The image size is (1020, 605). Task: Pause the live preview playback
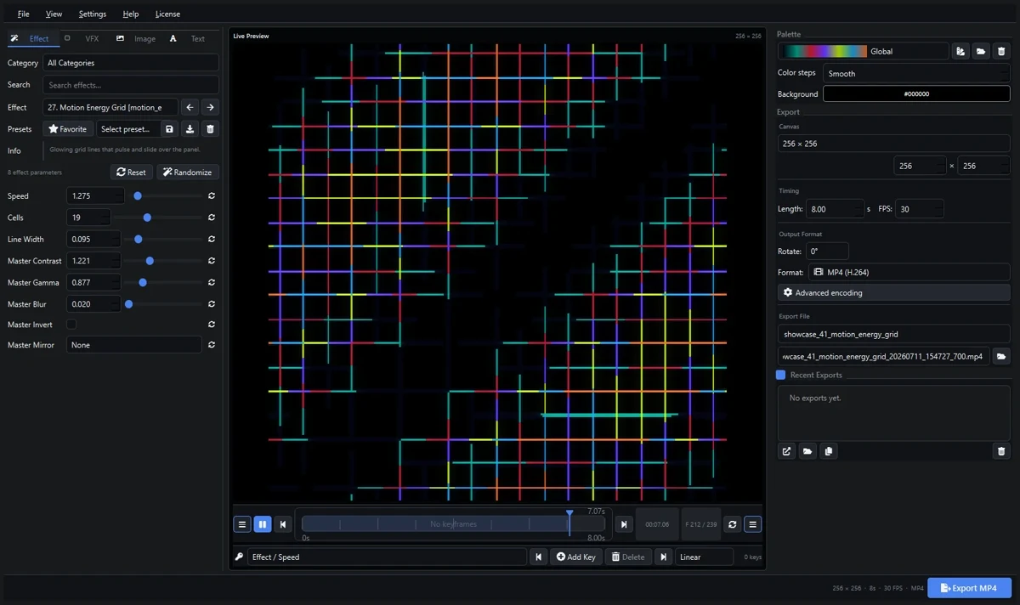263,524
